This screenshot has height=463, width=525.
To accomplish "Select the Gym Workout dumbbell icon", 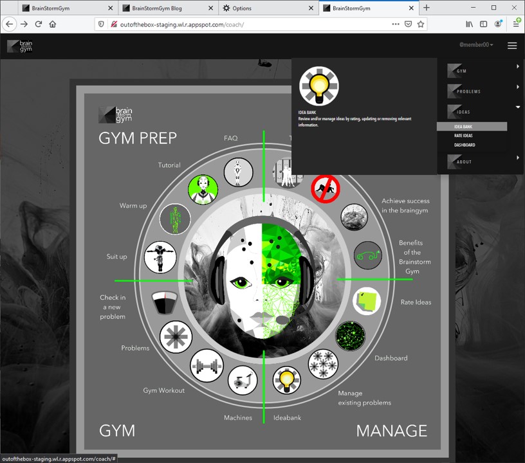I will coord(207,366).
